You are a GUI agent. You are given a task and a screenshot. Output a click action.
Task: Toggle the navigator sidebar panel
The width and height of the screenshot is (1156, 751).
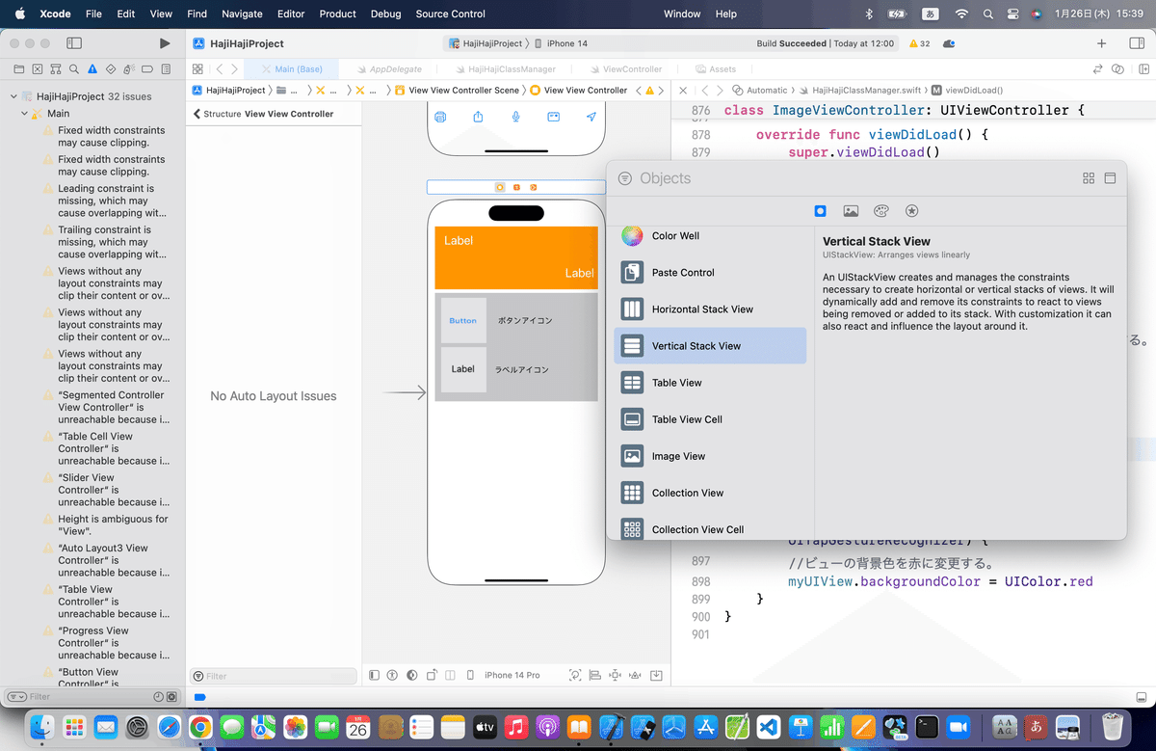pyautogui.click(x=74, y=43)
